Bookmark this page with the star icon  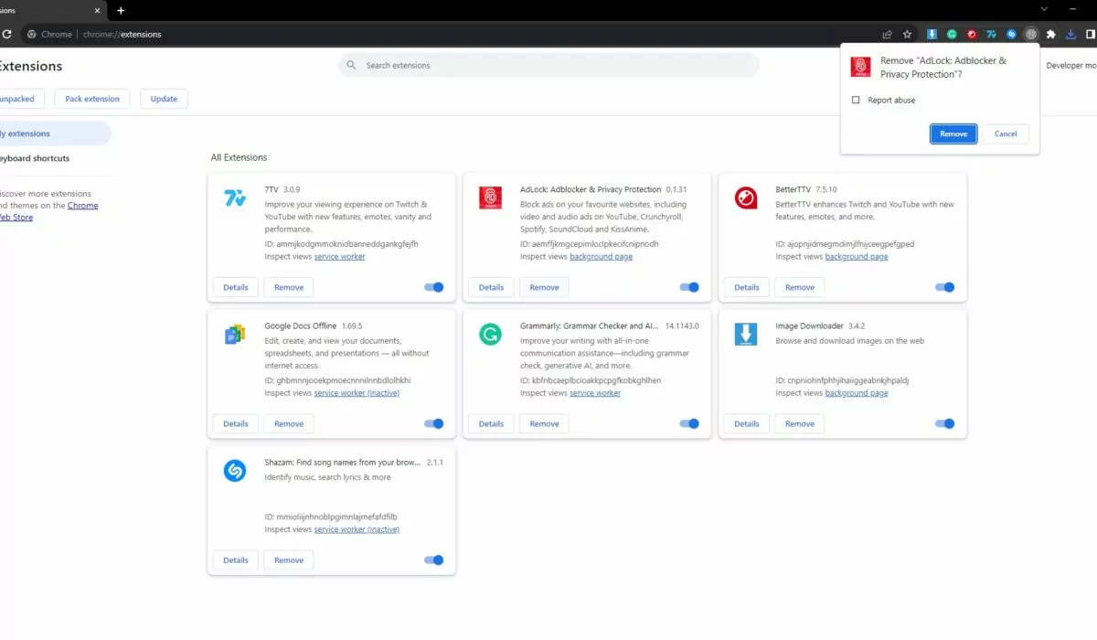tap(907, 35)
